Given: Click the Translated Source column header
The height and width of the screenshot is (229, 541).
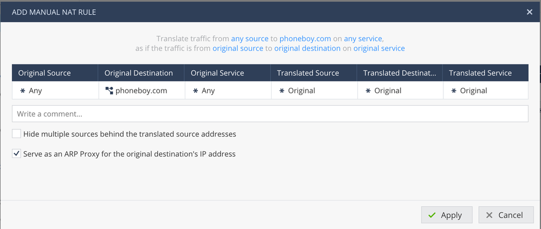Looking at the screenshot, I should click(x=314, y=73).
